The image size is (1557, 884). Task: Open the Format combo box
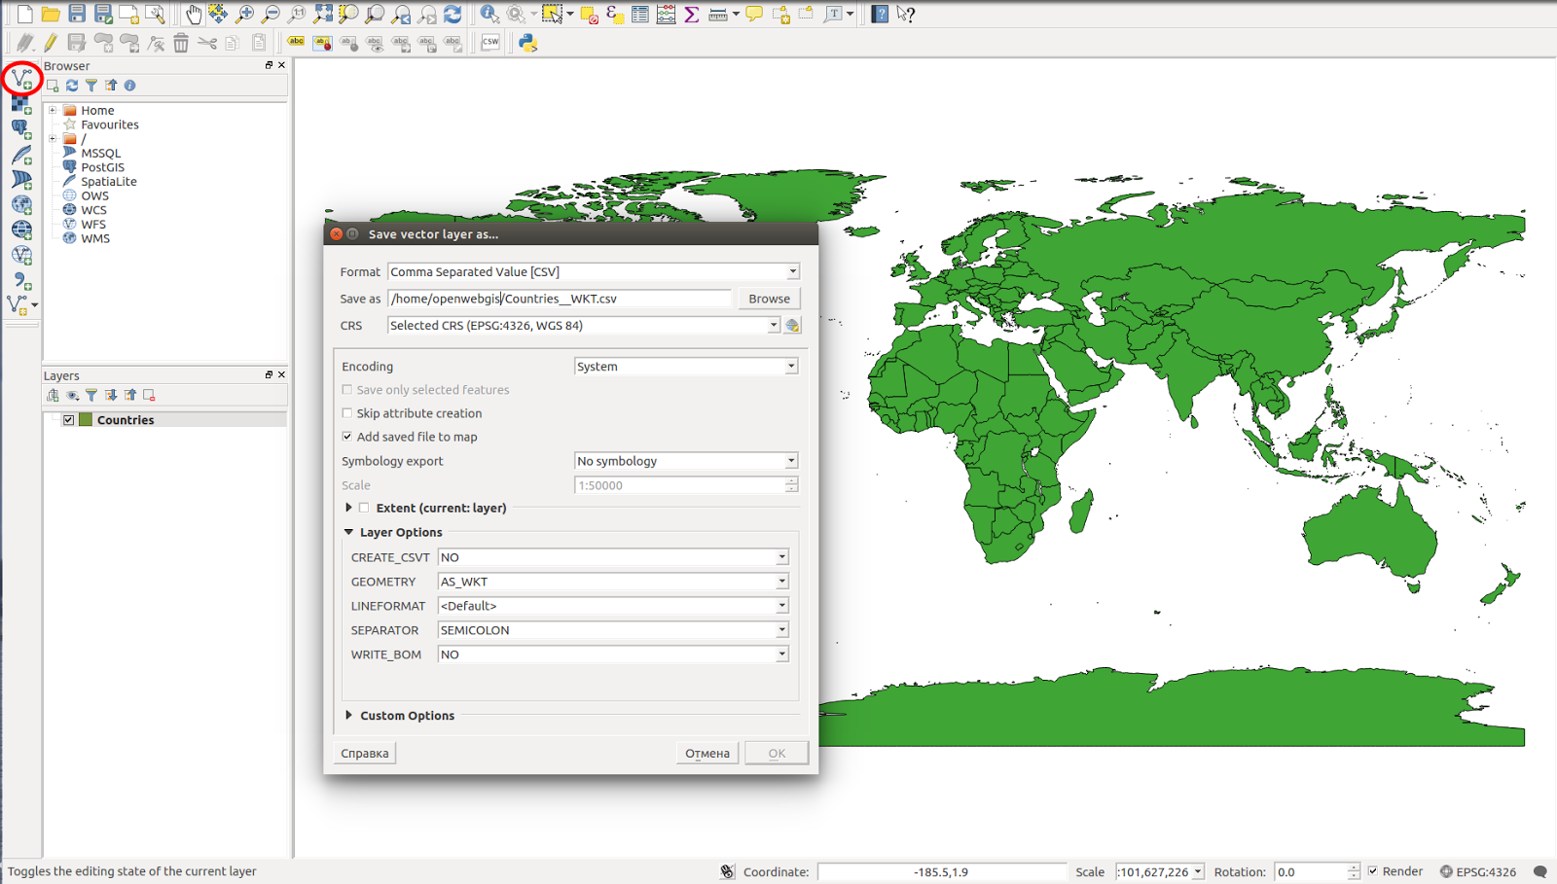click(x=593, y=272)
